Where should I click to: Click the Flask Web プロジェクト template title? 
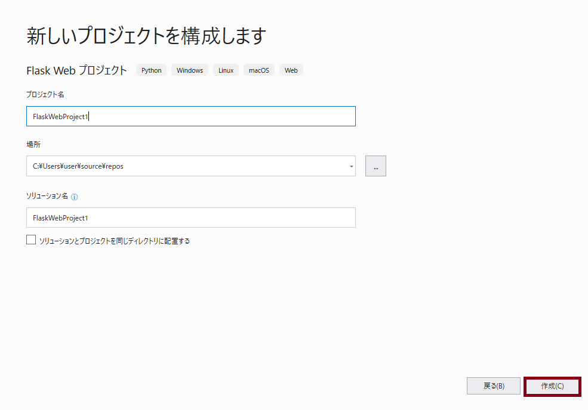click(77, 70)
